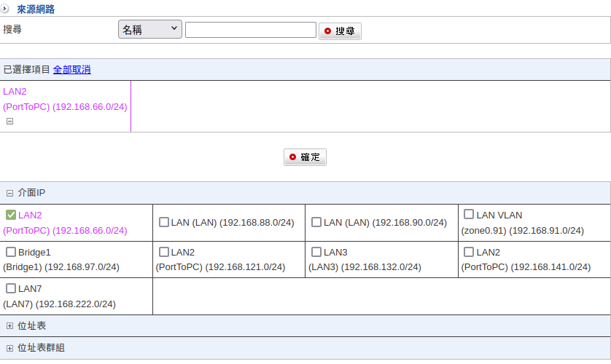This screenshot has height=364, width=611.
Task: Collapse the 介面IP section
Action: pyautogui.click(x=10, y=194)
